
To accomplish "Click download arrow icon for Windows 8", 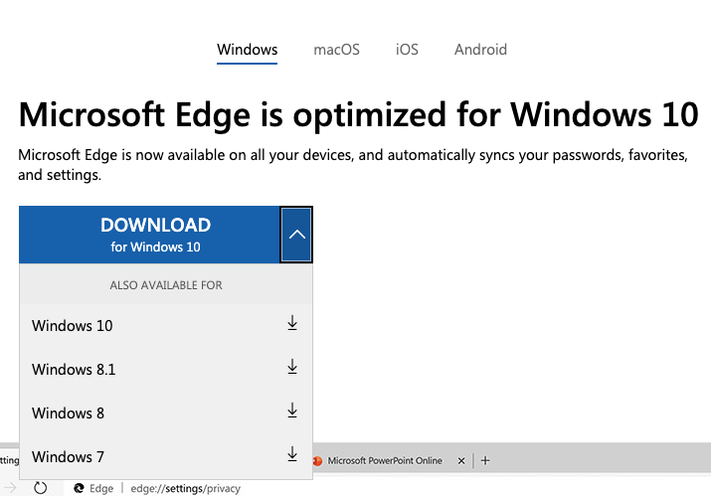I will [x=292, y=411].
